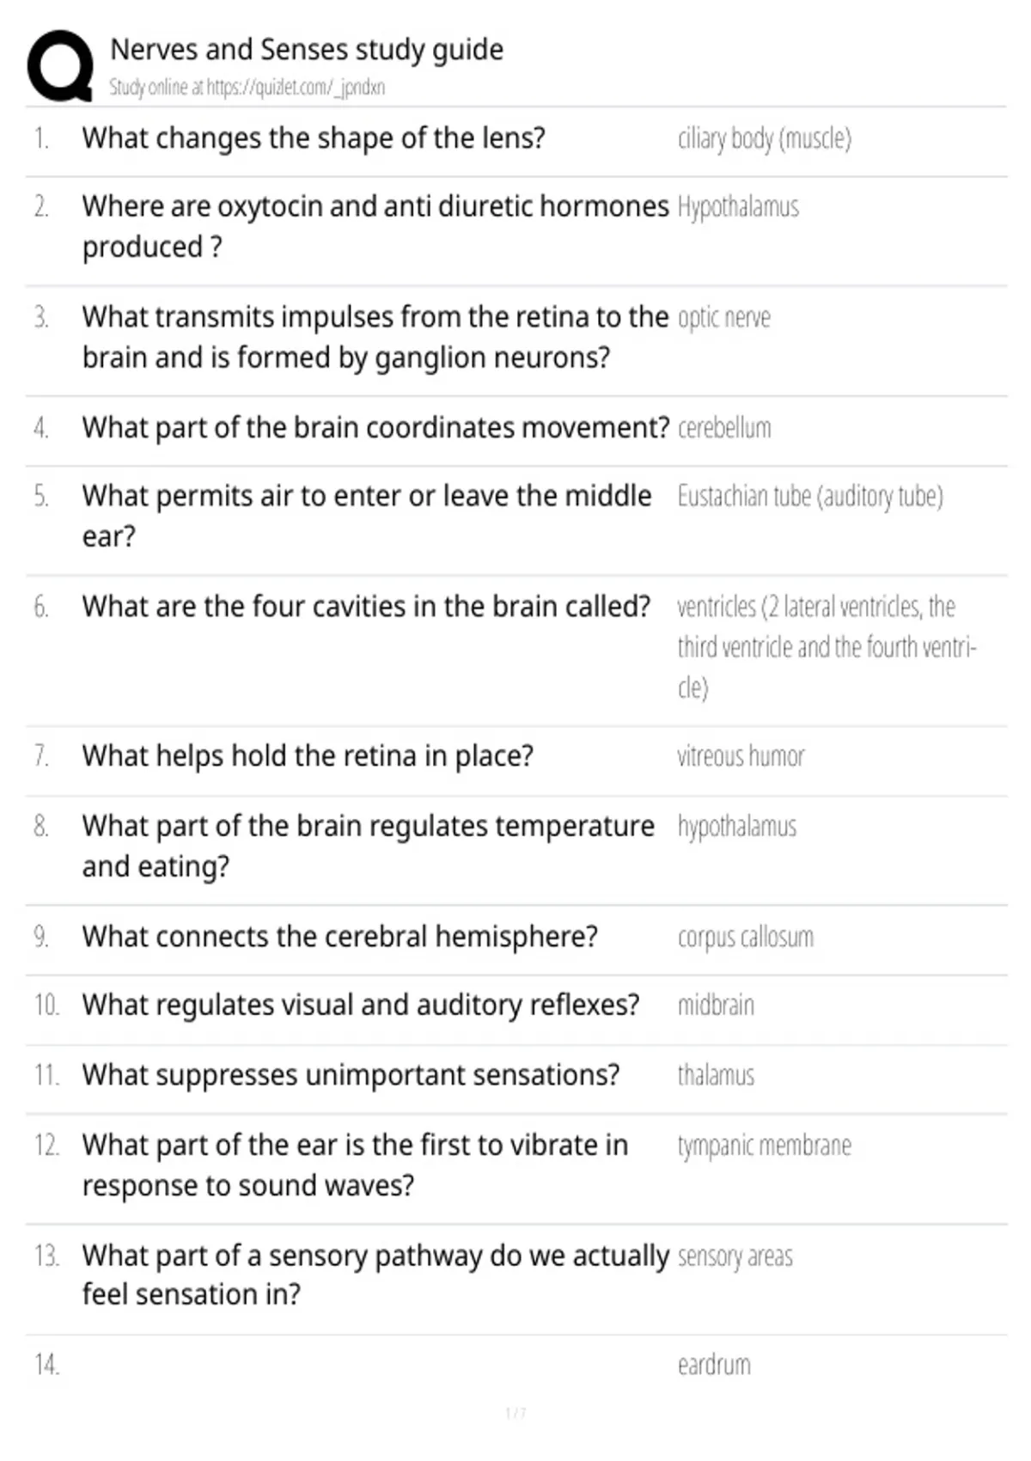Click question 1 about lens shape
The image size is (1031, 1461).
[314, 138]
